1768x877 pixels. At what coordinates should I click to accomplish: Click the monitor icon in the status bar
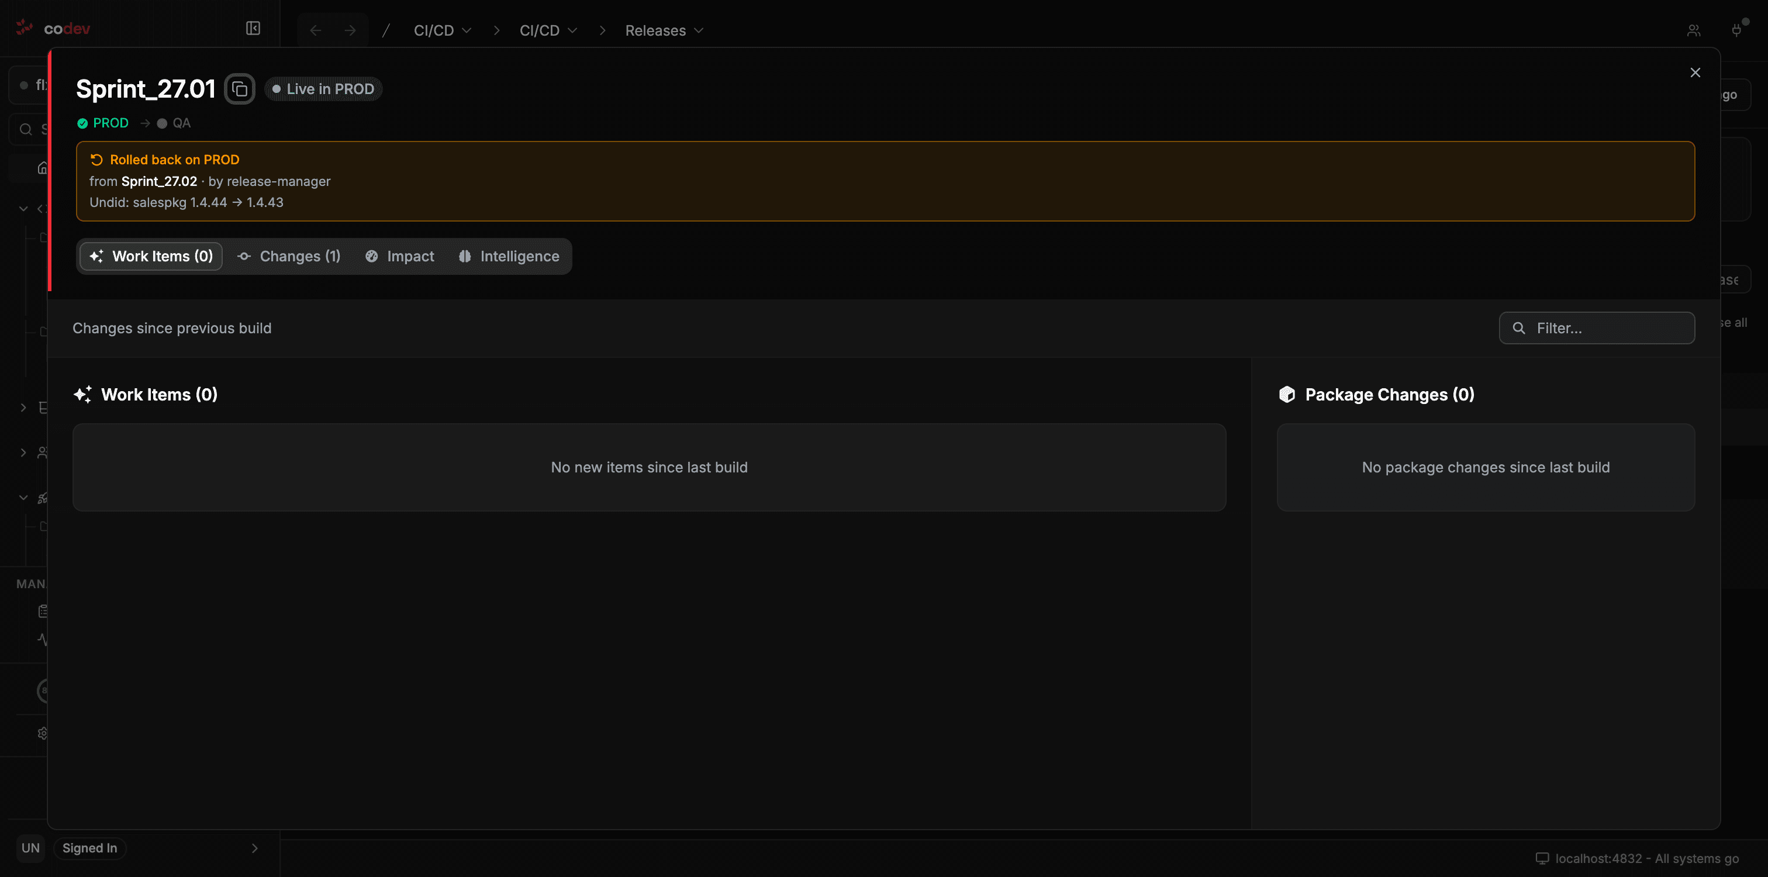click(x=1542, y=858)
